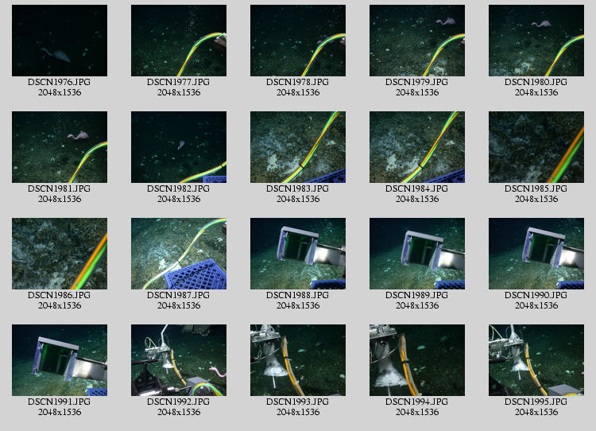Click the DSCN1988.JPG thumbnail

click(x=298, y=254)
